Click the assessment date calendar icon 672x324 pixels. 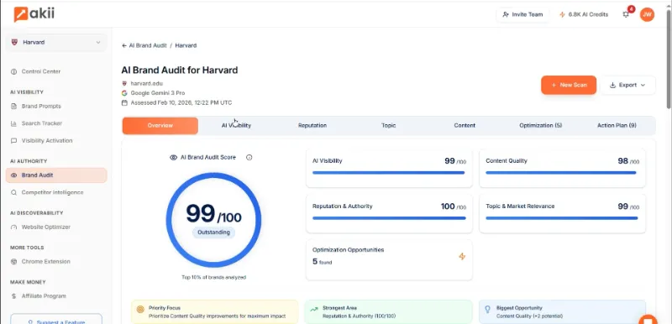click(x=124, y=102)
